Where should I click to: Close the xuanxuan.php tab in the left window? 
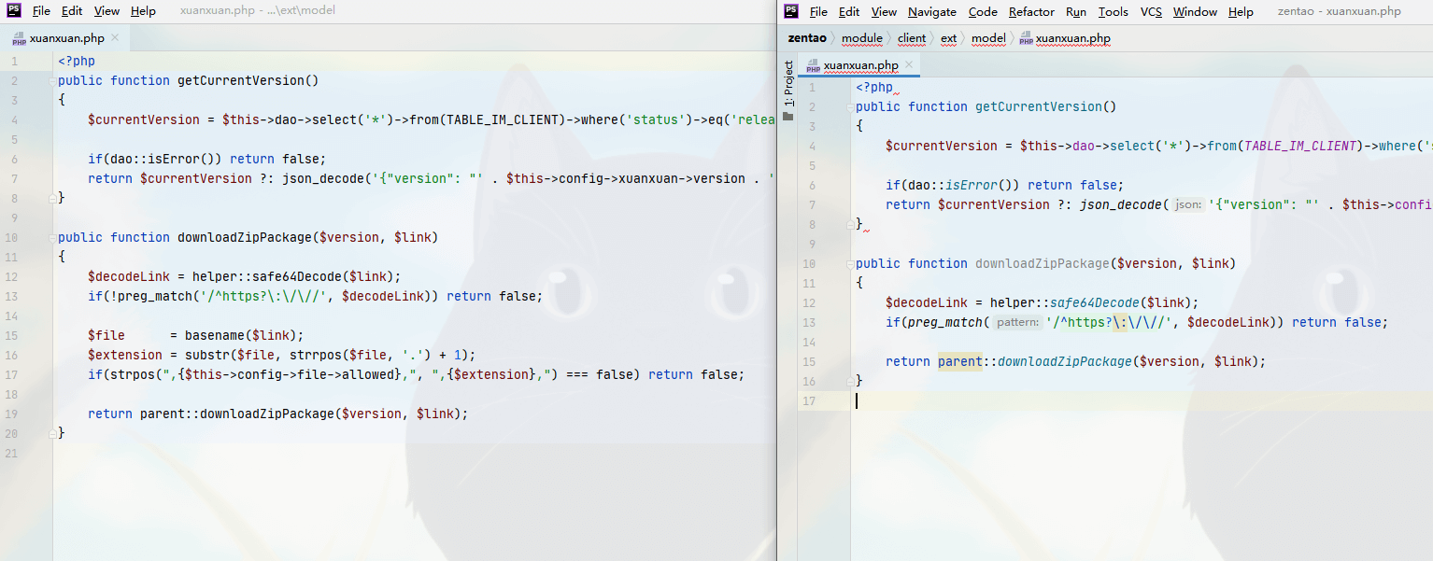click(x=115, y=38)
